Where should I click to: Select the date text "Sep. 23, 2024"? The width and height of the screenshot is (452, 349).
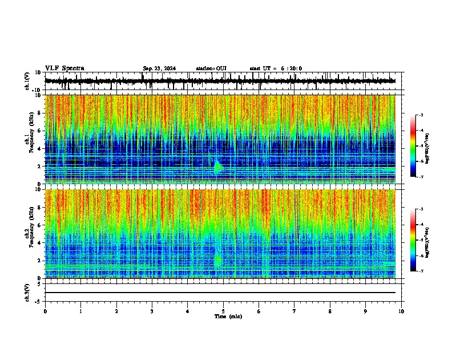click(x=159, y=68)
